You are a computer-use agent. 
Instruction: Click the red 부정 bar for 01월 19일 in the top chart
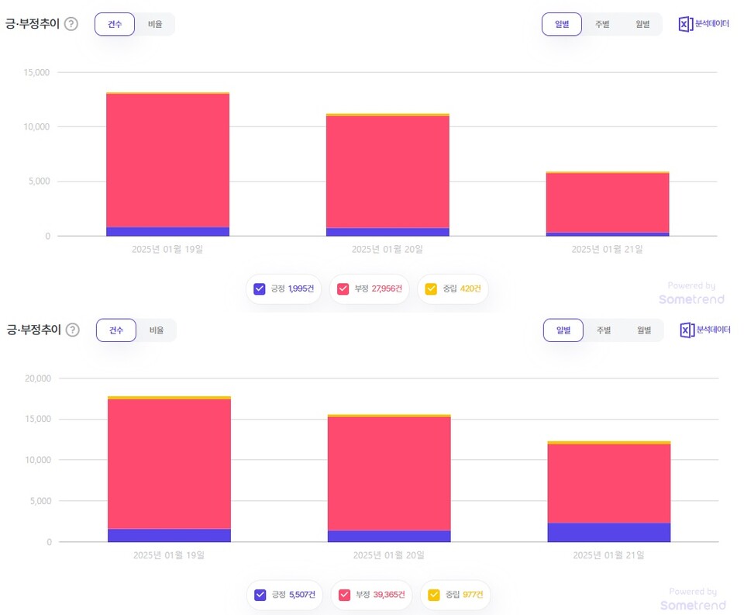click(167, 160)
